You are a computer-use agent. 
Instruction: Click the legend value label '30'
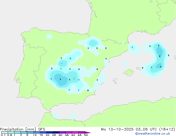tap(60, 135)
